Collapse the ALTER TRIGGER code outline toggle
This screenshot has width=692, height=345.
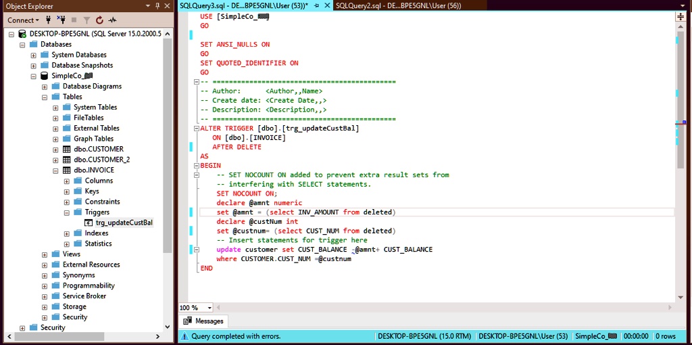pos(197,129)
